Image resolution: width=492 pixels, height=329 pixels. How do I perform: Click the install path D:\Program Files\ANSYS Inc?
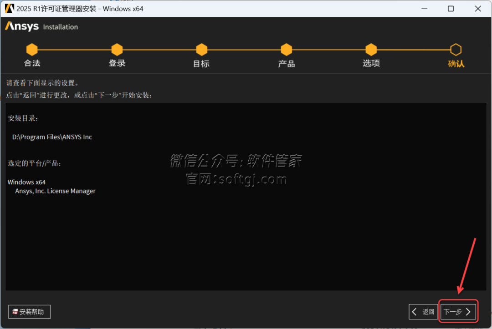tap(52, 137)
